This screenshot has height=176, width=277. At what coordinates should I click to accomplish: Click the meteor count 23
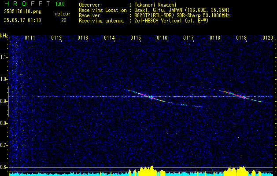pyautogui.click(x=64, y=20)
